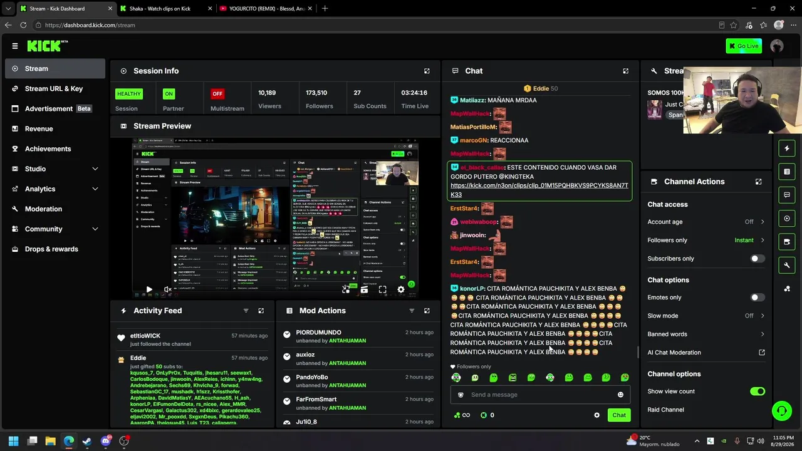802x451 pixels.
Task: Open the Account age setting
Action: (x=706, y=222)
